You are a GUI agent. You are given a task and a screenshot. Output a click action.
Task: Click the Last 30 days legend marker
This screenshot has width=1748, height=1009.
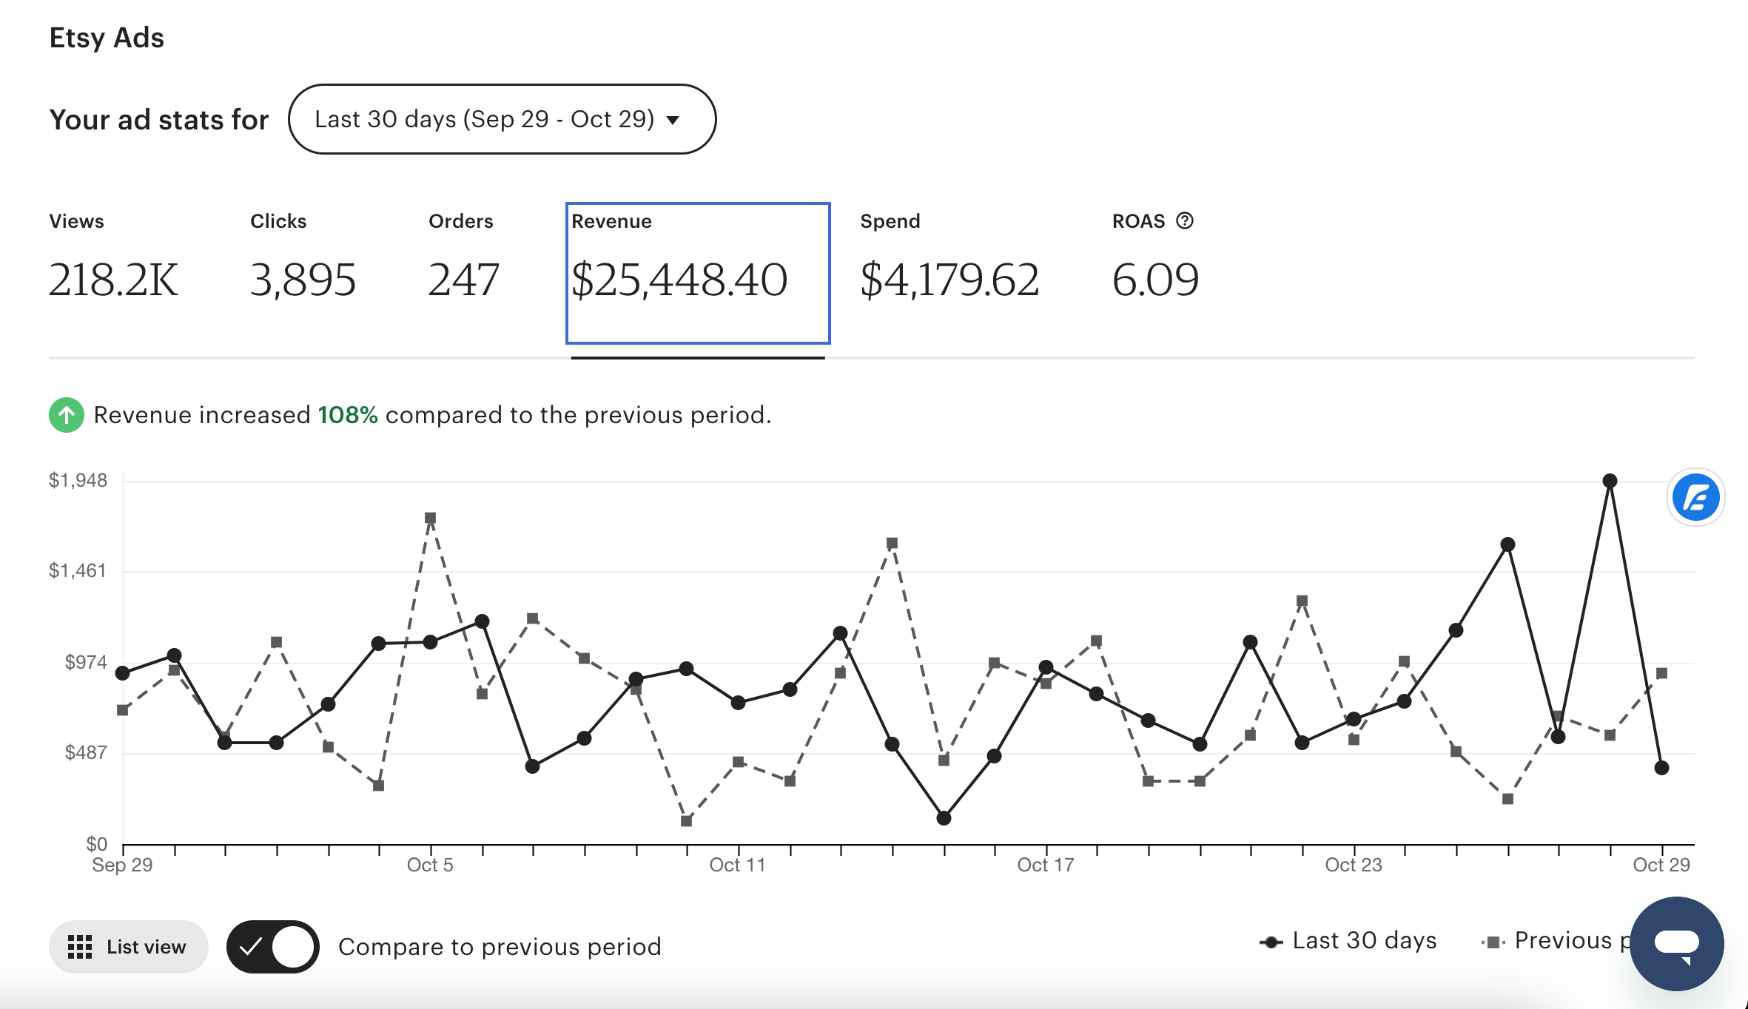(1271, 942)
